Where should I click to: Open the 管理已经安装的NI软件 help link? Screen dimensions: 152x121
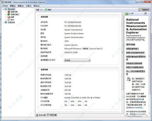pos(135,53)
